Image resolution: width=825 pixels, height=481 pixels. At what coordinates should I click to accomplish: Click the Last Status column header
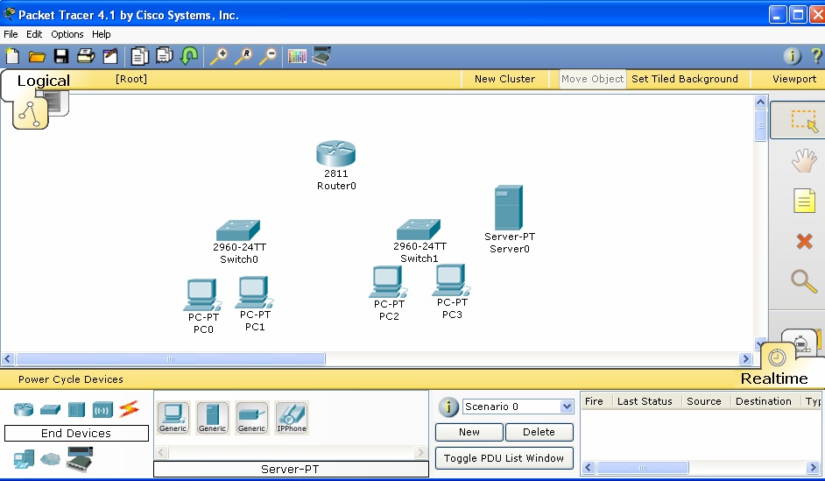pos(645,401)
